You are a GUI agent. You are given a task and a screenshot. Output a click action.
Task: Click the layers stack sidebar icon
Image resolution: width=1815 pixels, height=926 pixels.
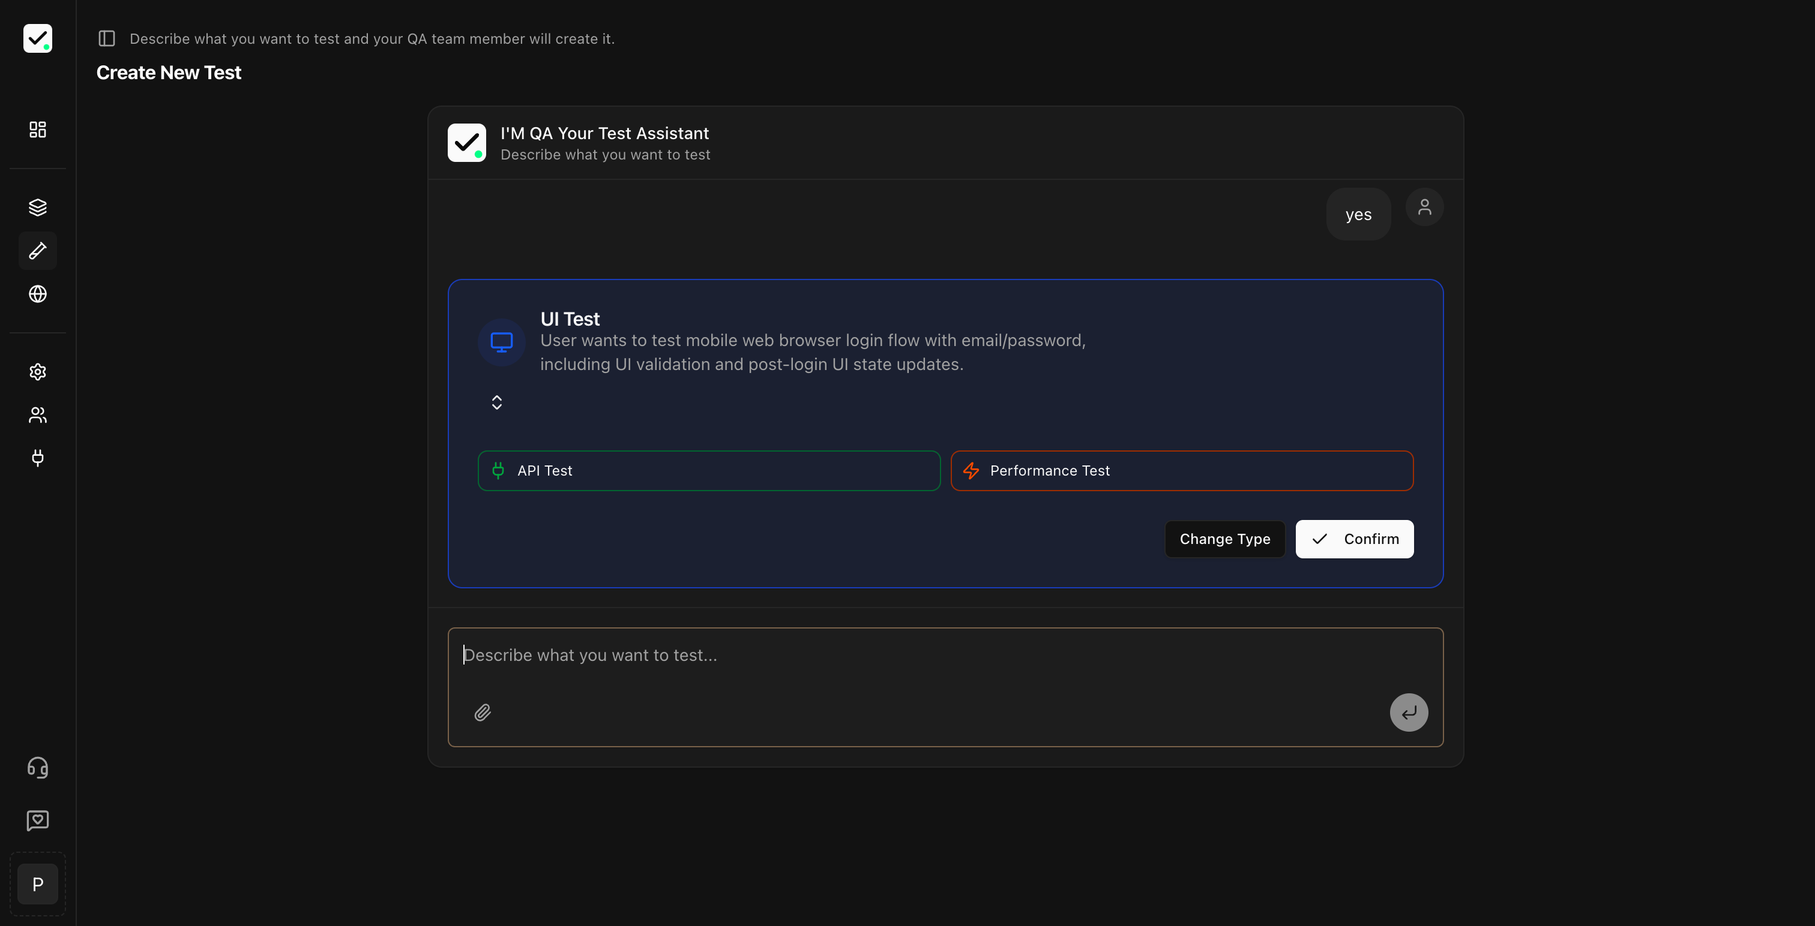[x=37, y=207]
